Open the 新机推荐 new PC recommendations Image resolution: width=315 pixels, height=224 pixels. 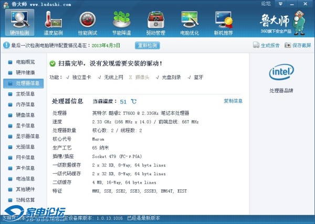click(223, 23)
